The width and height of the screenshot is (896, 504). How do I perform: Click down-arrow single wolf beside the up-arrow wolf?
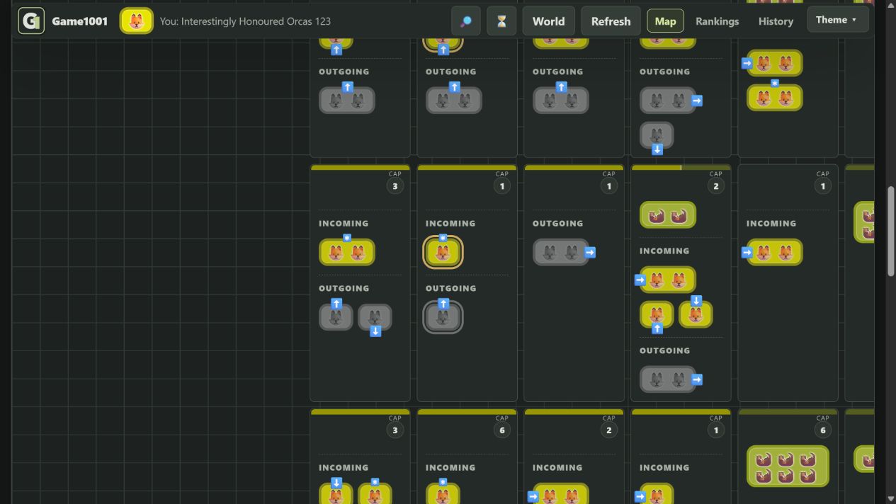tap(375, 318)
